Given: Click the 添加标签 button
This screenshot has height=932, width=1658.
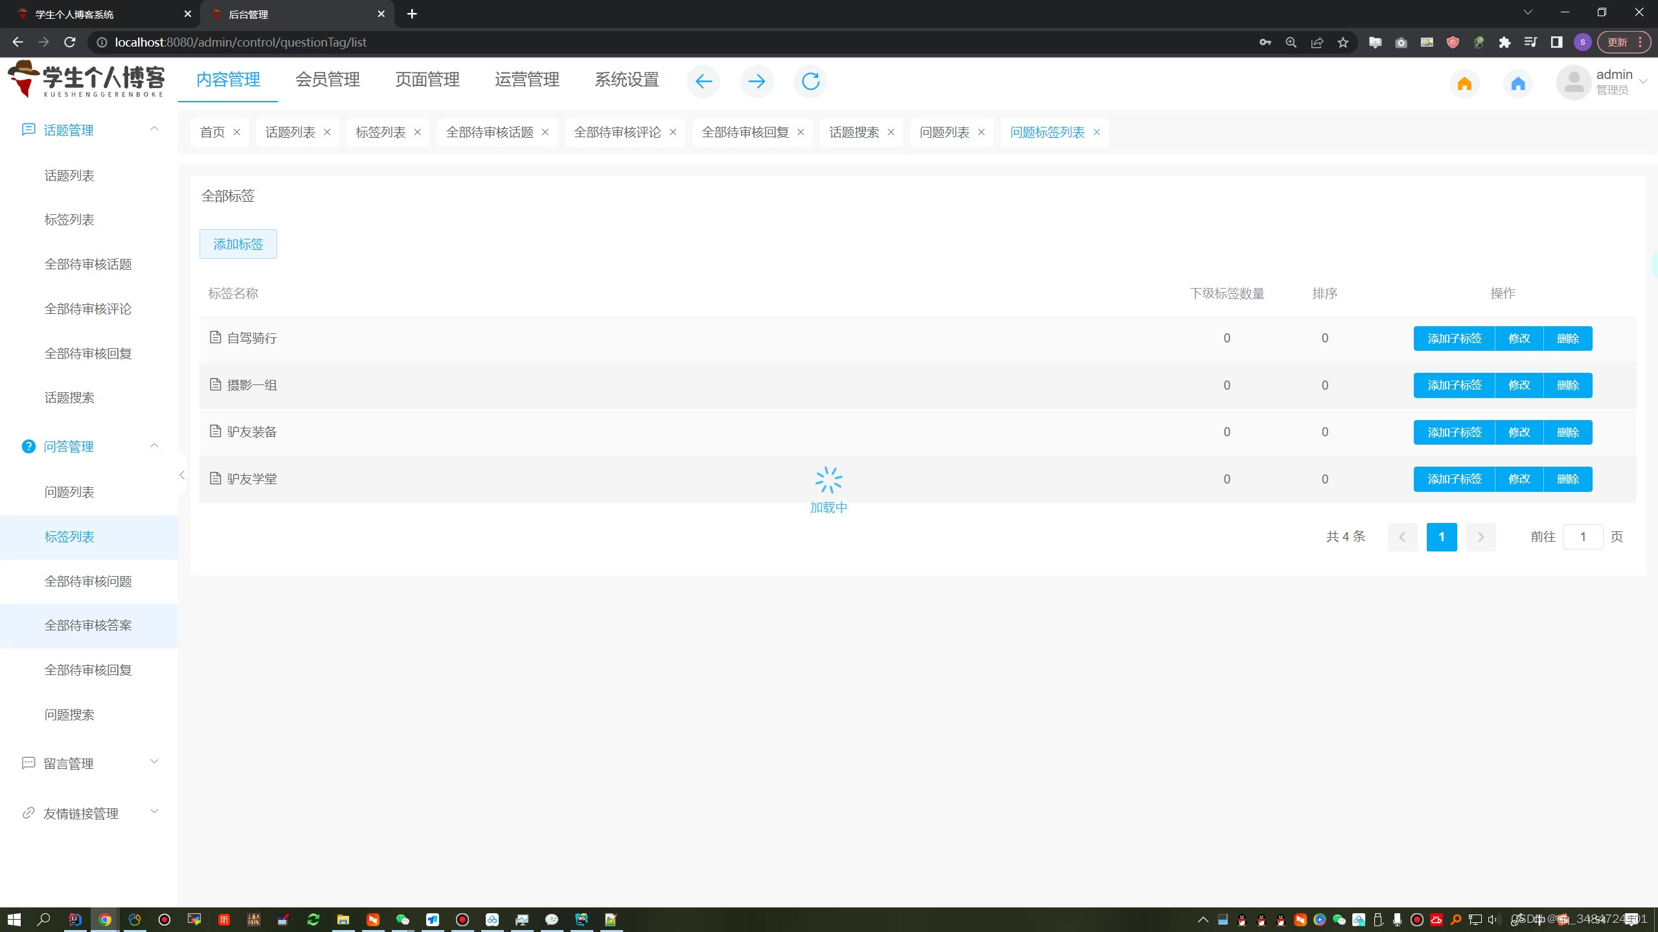Looking at the screenshot, I should (x=238, y=244).
